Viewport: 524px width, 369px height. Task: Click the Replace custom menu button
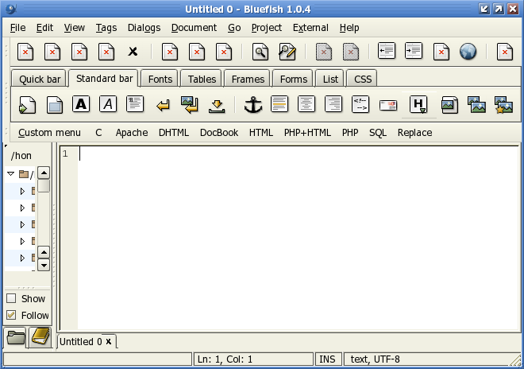(x=414, y=133)
